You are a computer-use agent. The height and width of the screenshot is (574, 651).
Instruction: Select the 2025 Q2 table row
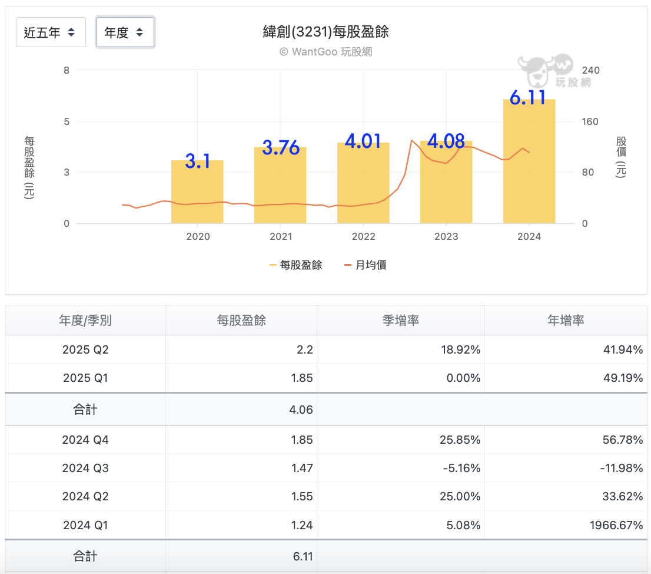326,349
